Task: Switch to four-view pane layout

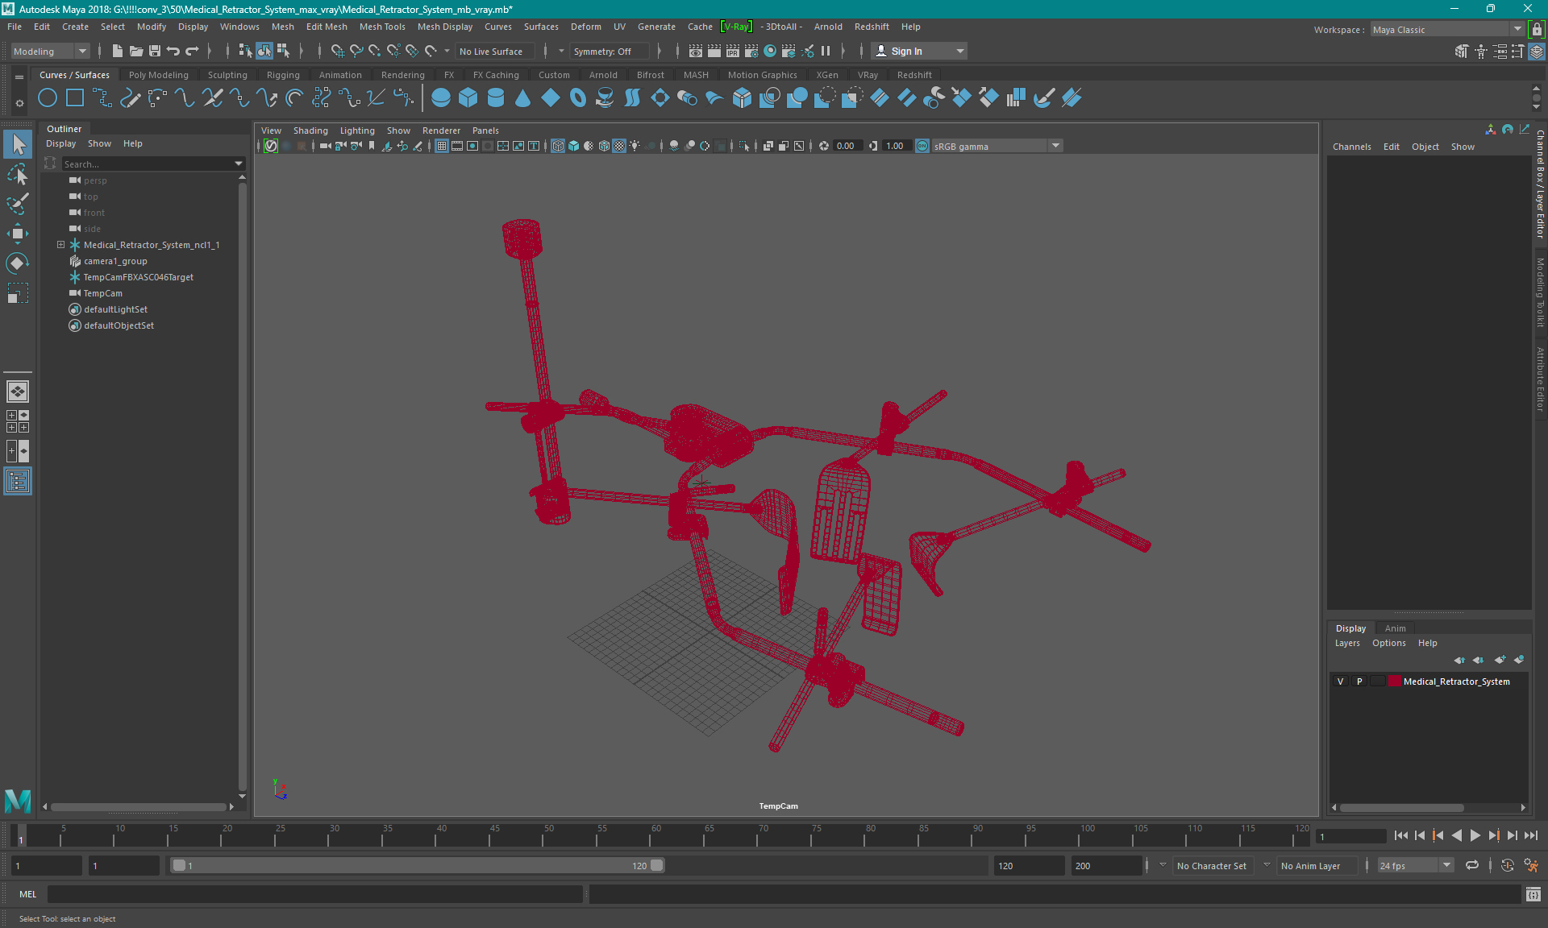Action: pyautogui.click(x=18, y=421)
